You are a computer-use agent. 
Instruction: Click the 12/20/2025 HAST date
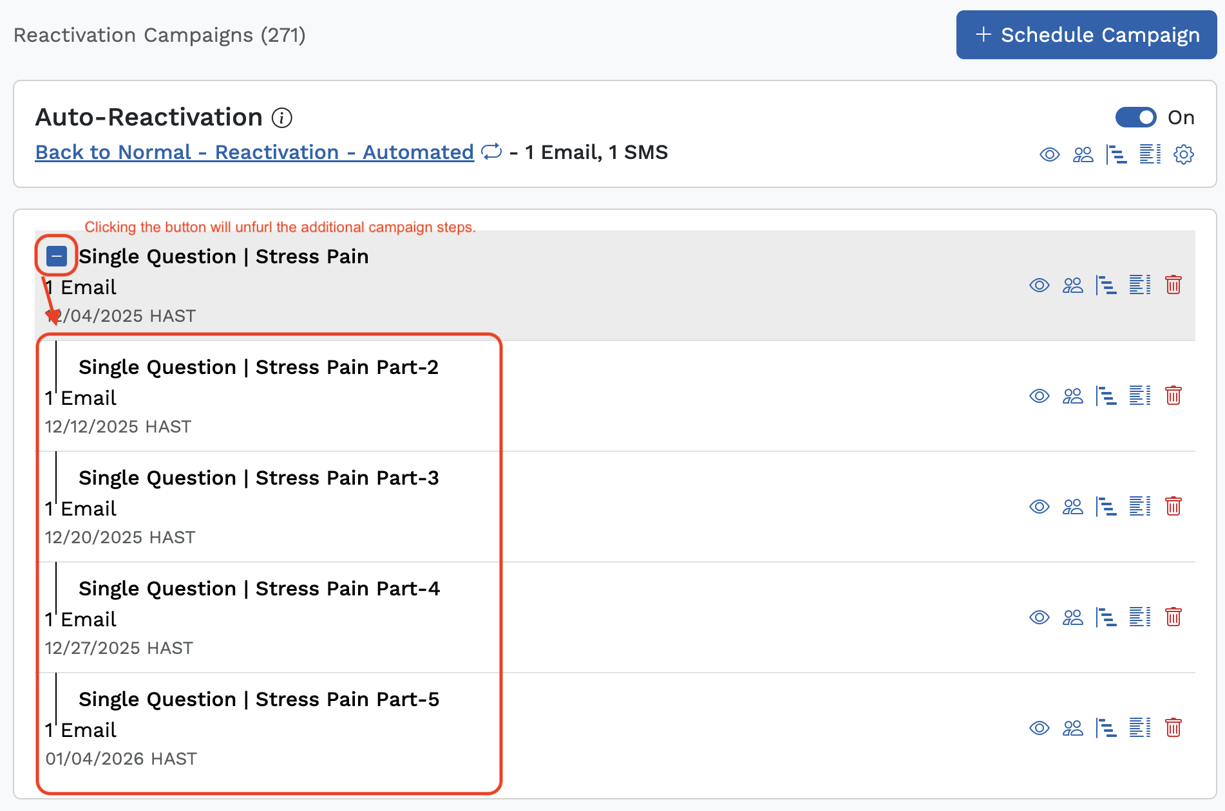click(x=120, y=537)
